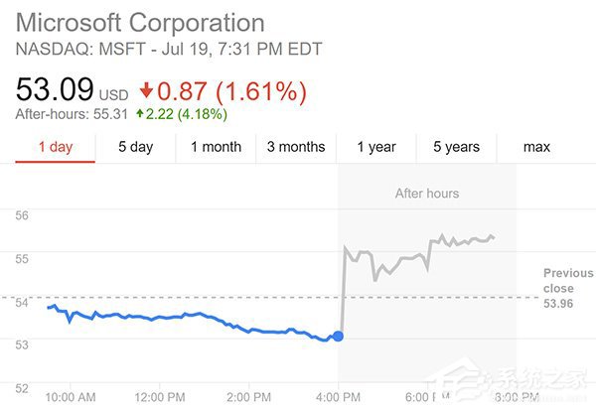Click the Previous close 53.96 label
This screenshot has width=596, height=411.
[x=568, y=288]
